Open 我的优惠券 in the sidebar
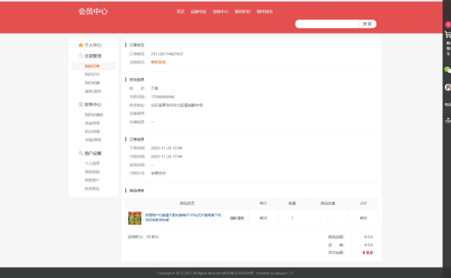 94,115
